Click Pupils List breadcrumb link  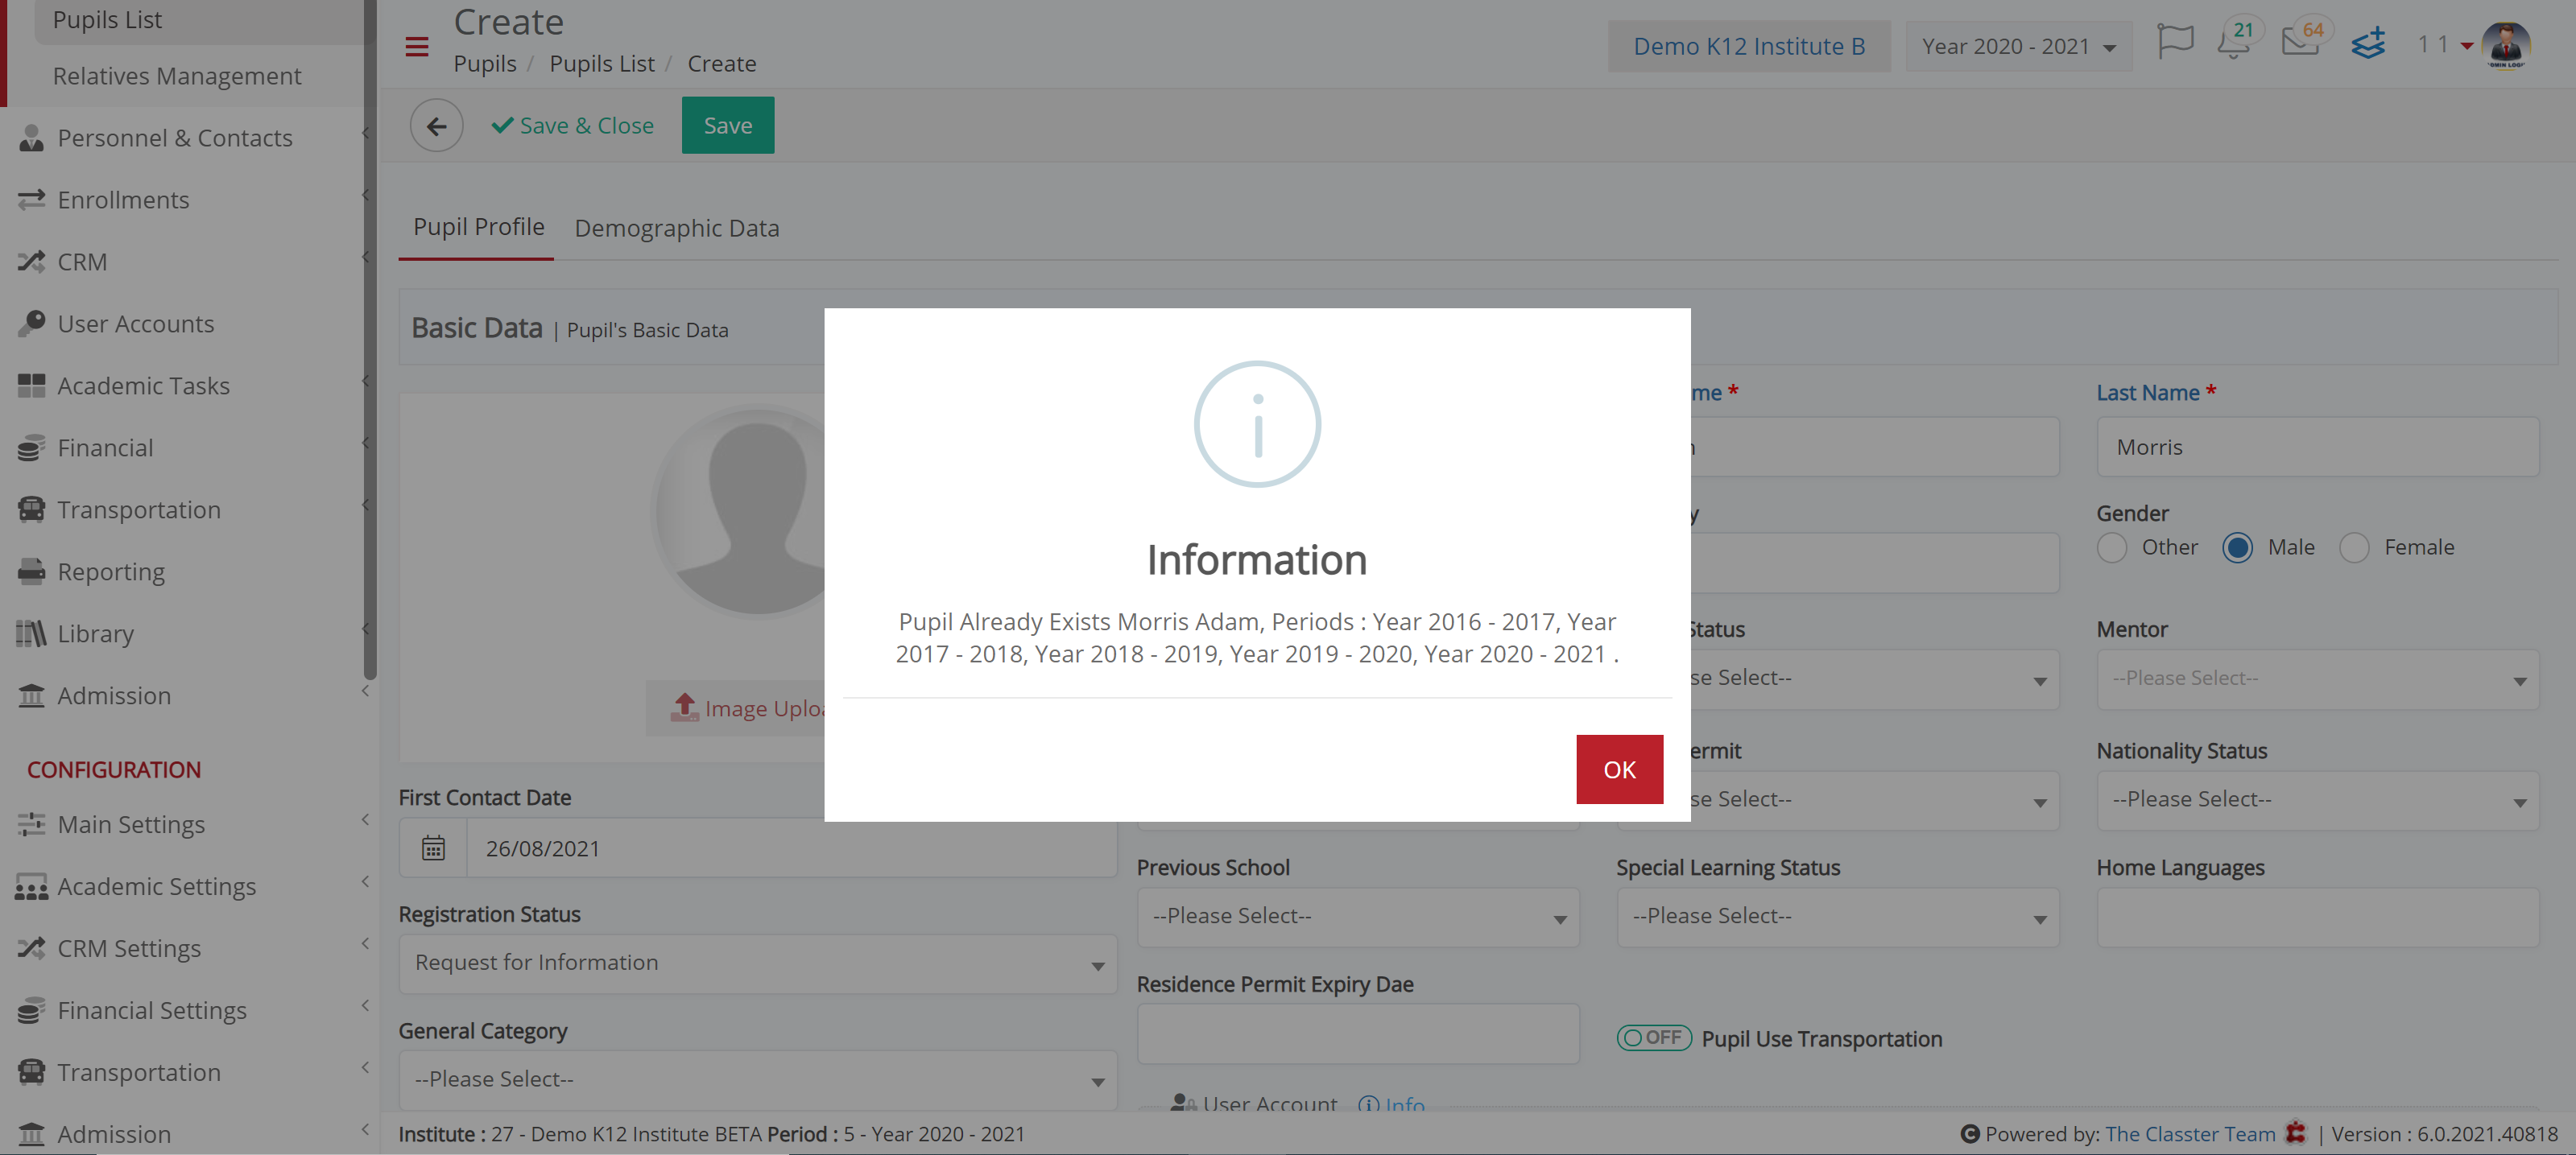[601, 64]
